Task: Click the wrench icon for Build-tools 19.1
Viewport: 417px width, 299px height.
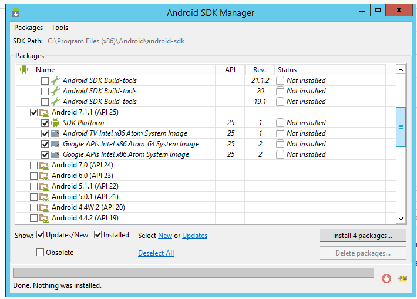Action: click(55, 102)
